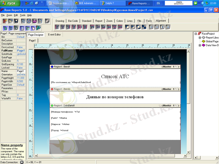Click the Equate Widths icon
The width and height of the screenshot is (219, 164).
85,27
